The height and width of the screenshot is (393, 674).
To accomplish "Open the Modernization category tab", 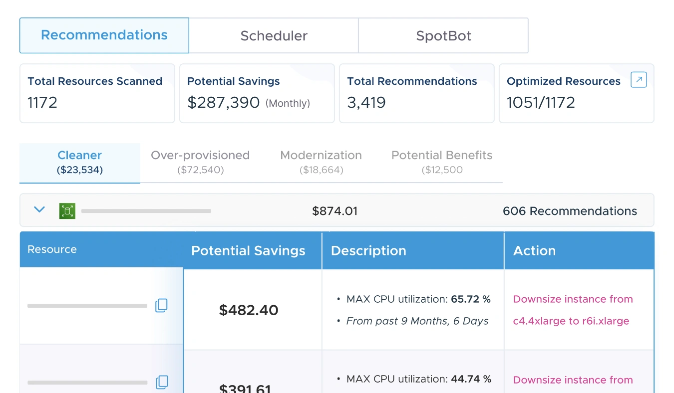I will coord(321,163).
